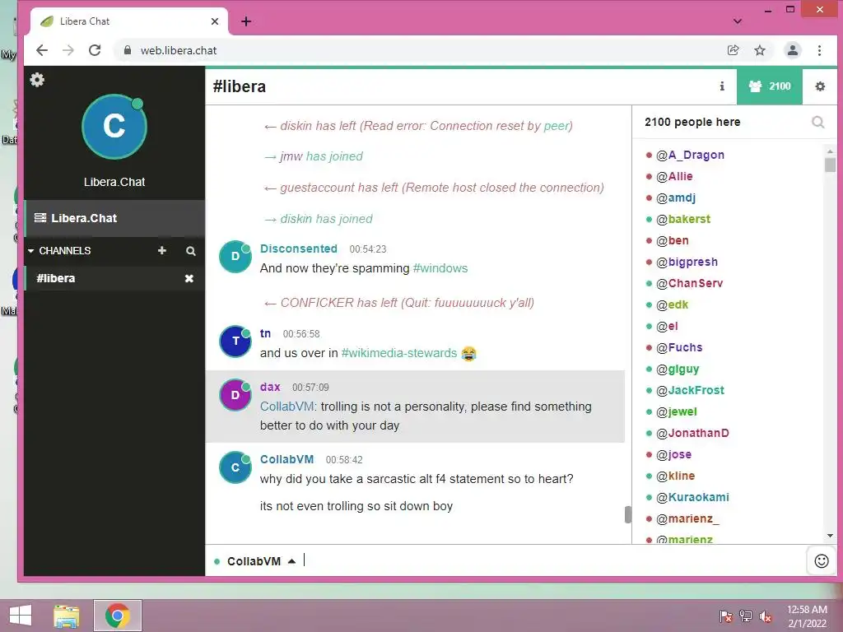Select user @el in nicklist
Screen dimensions: 843x632
667,326
